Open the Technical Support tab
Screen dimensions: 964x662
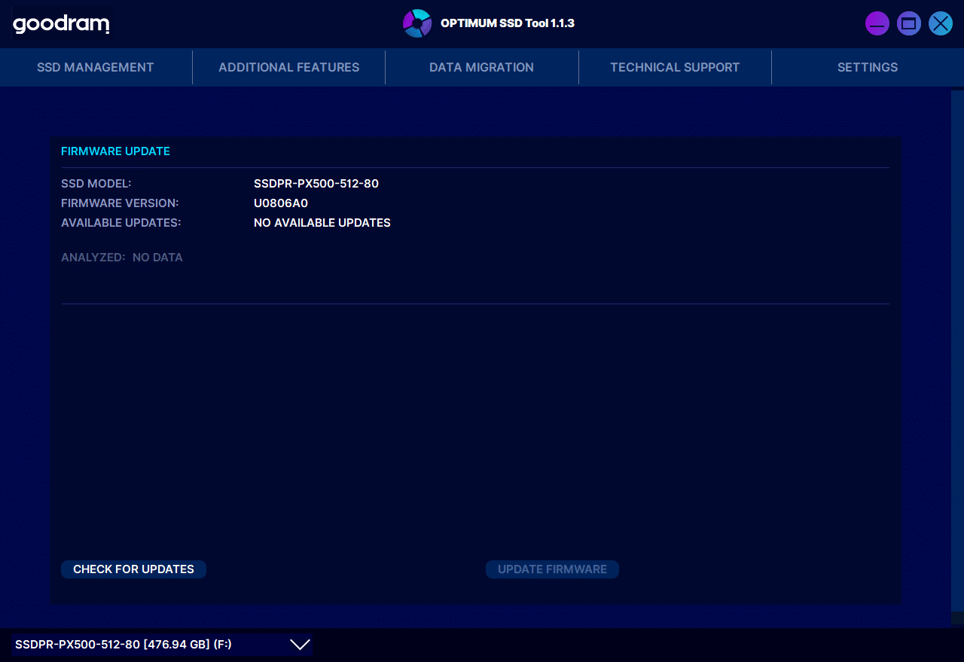tap(675, 68)
